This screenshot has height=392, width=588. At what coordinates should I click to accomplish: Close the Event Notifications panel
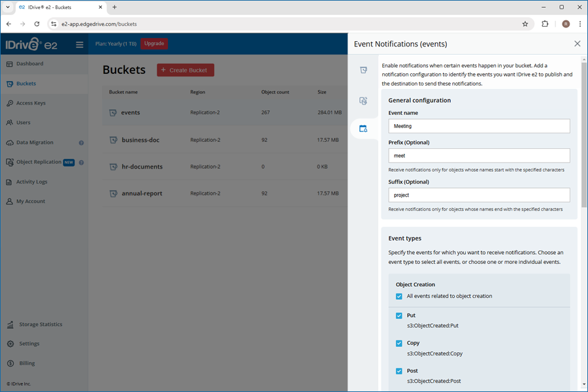(x=577, y=44)
